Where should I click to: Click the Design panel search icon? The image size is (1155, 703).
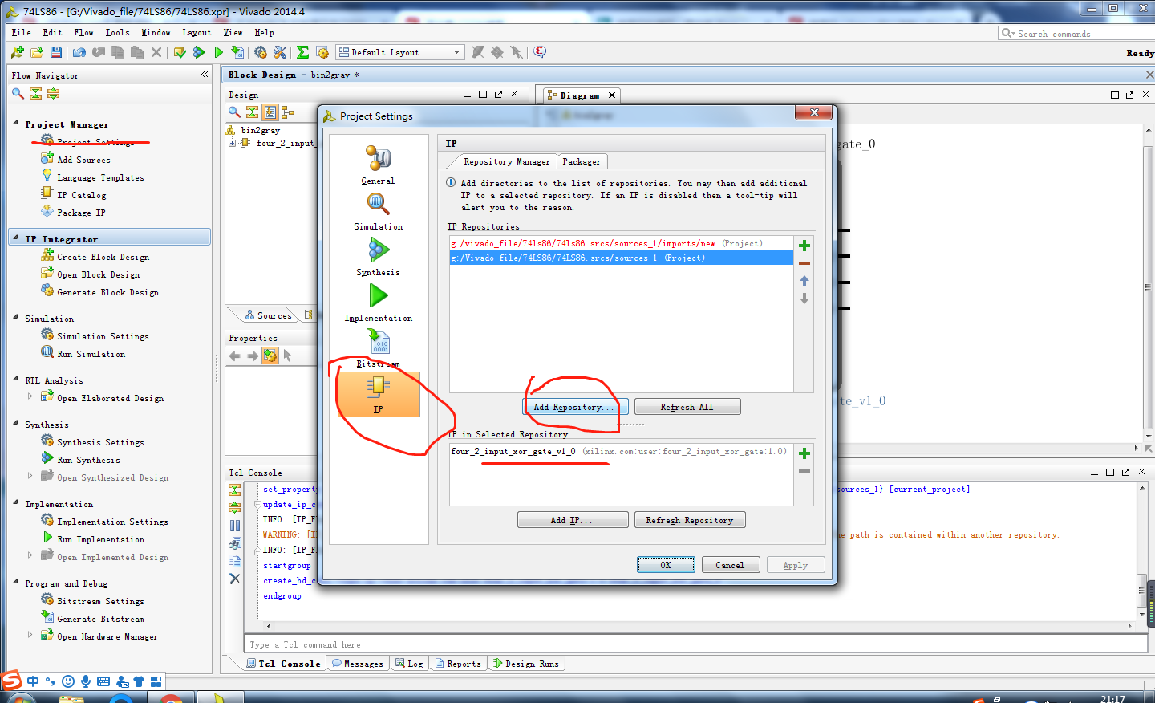[x=234, y=112]
